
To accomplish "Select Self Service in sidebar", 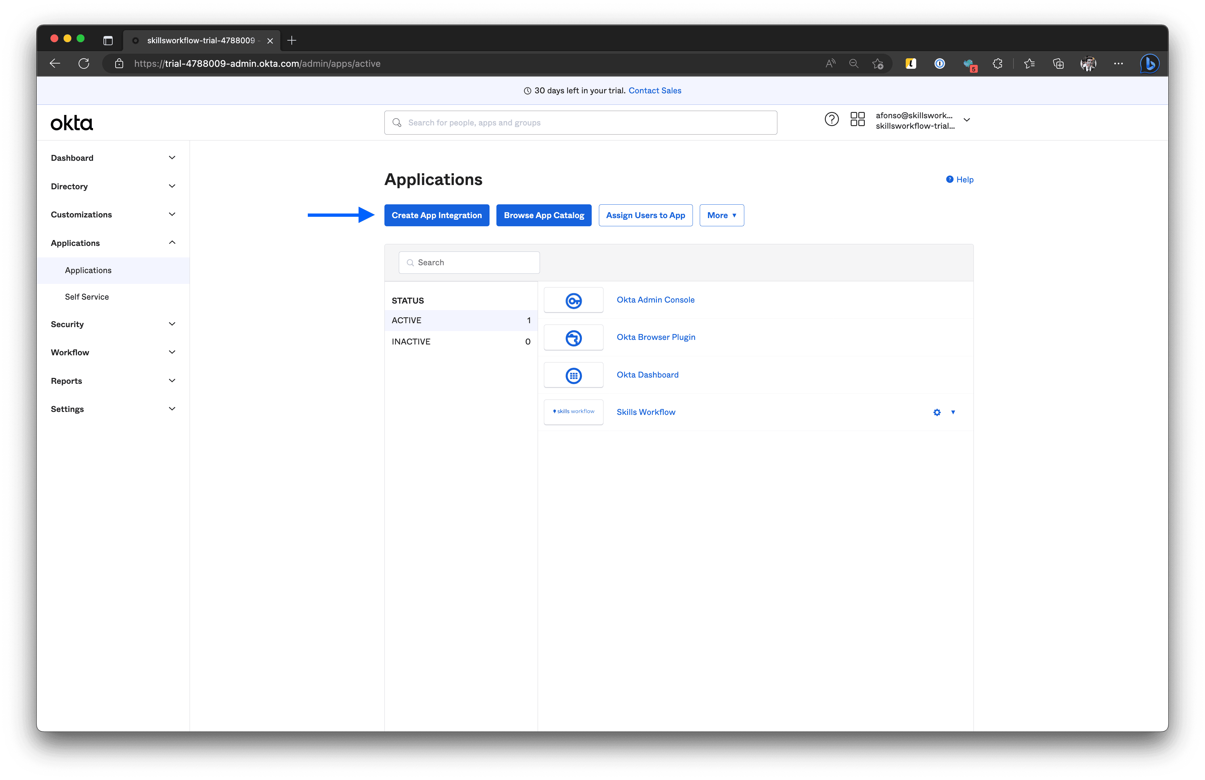I will pos(113,297).
